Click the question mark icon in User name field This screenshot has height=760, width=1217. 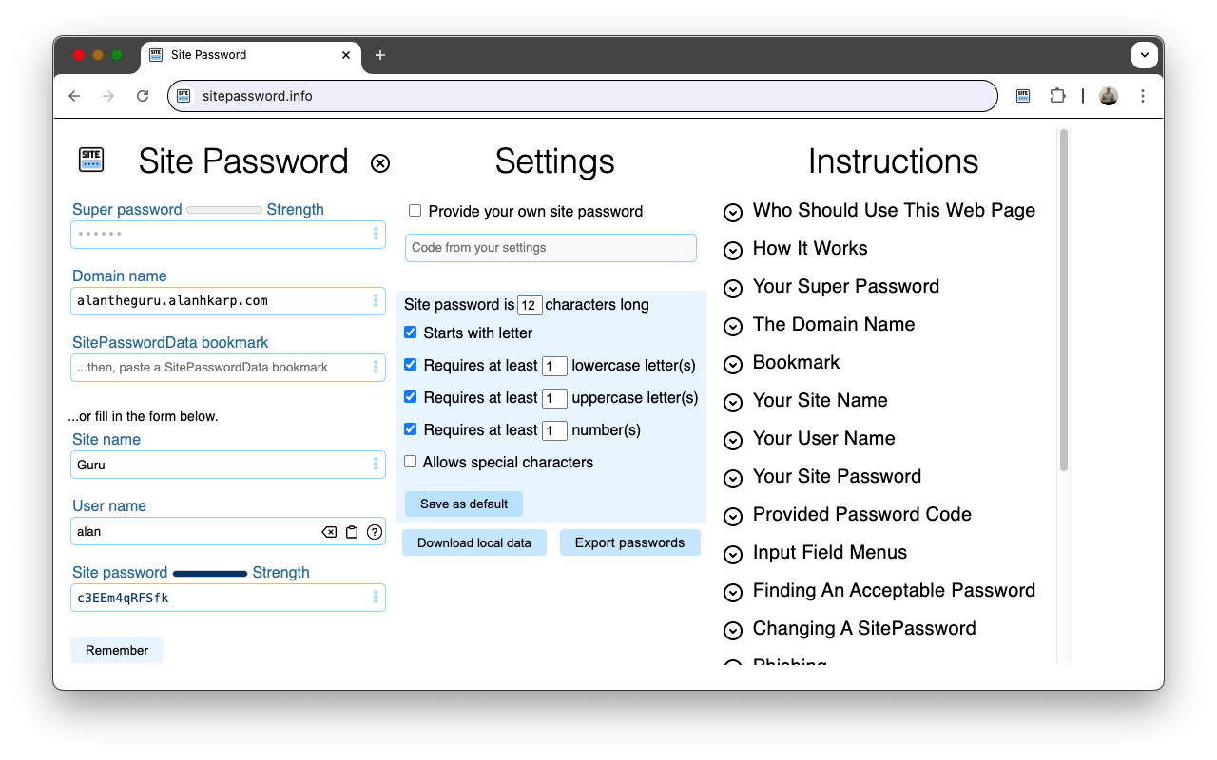tap(374, 531)
